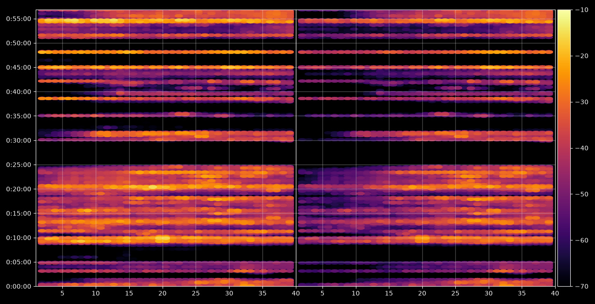This screenshot has width=595, height=304.
Task: Click x-axis tick 20 under the right heatmap
Action: point(422,293)
